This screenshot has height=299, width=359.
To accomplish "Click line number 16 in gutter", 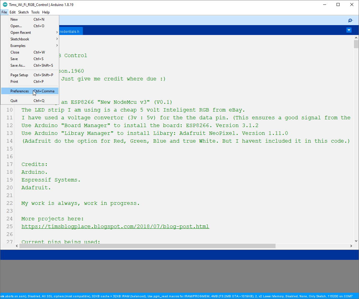I will (10, 156).
